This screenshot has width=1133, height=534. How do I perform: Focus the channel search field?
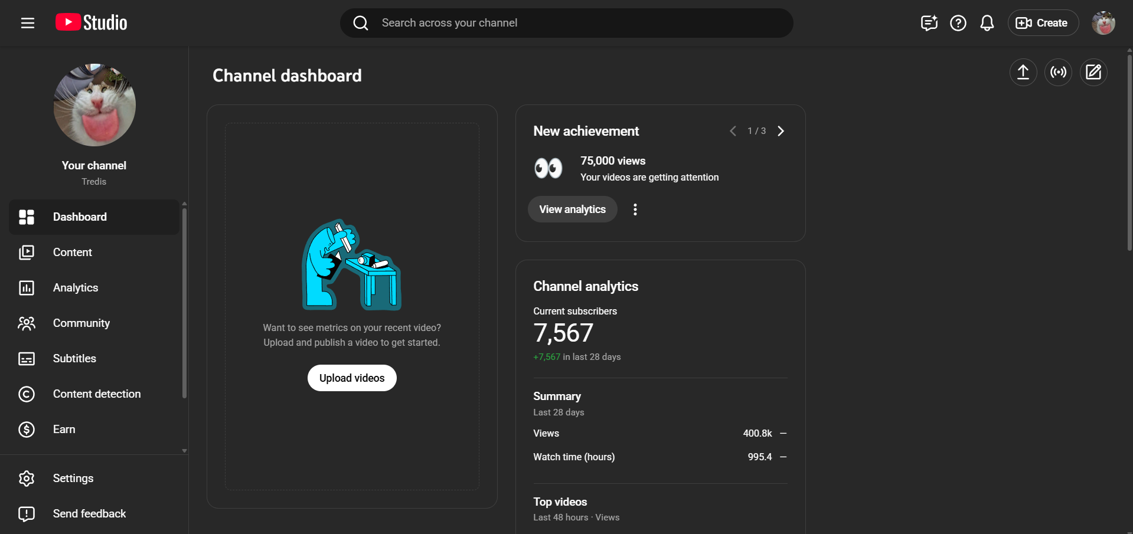(x=567, y=23)
